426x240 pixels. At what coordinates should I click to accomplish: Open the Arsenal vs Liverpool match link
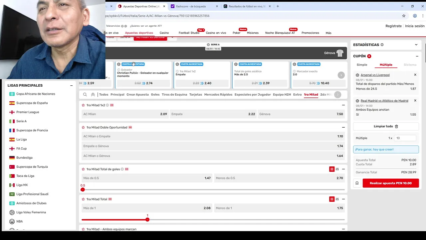[x=375, y=75]
